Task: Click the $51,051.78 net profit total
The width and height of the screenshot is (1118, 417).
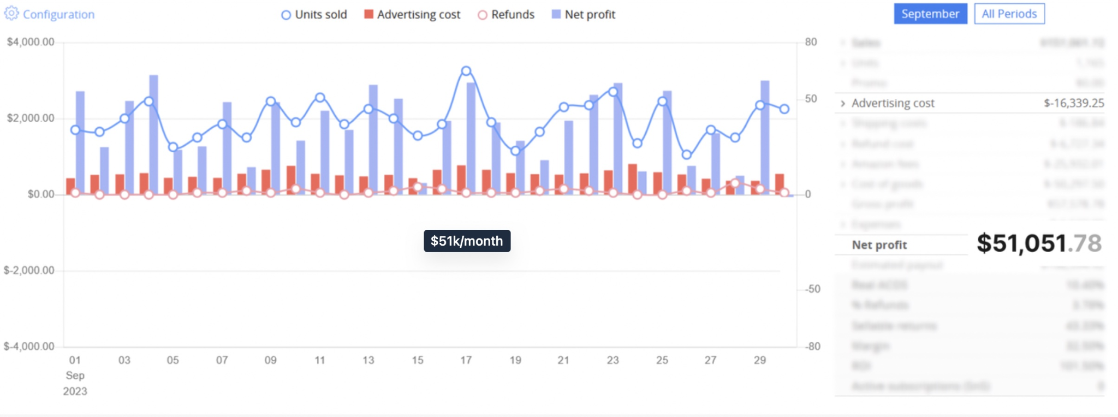Action: tap(1038, 243)
